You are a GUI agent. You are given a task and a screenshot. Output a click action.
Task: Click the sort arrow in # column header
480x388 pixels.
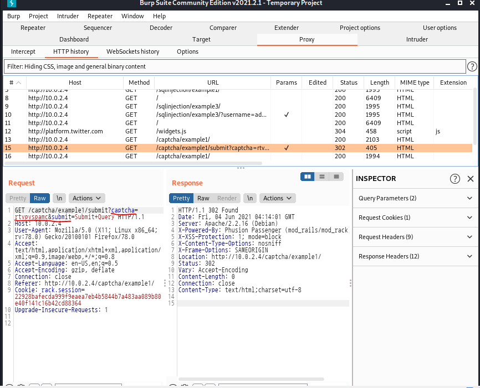pyautogui.click(x=18, y=83)
